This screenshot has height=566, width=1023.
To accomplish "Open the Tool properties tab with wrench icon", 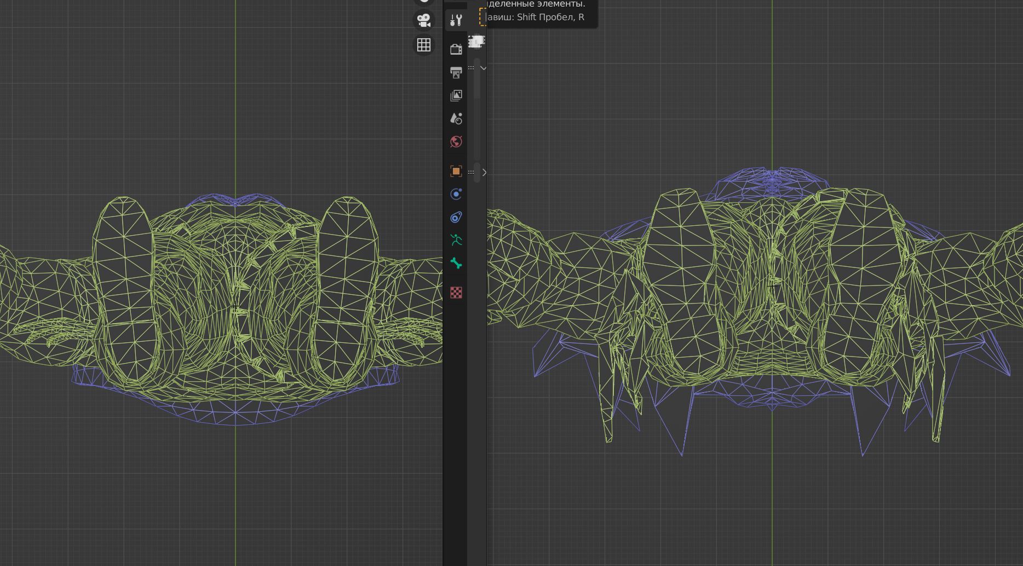I will (x=456, y=21).
